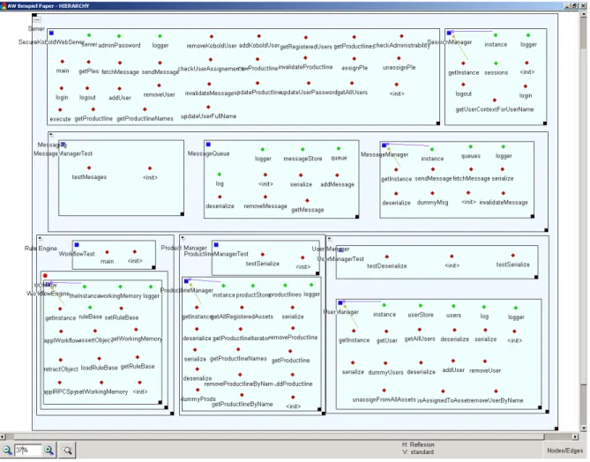Image resolution: width=590 pixels, height=462 pixels.
Task: Select the queues green field node
Action: tap(471, 146)
